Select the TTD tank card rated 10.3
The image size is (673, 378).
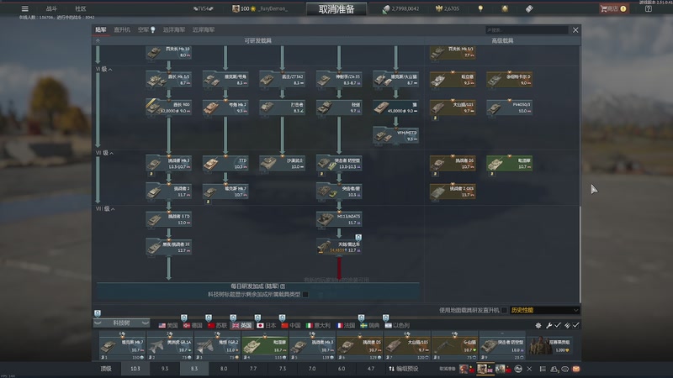[x=225, y=163]
